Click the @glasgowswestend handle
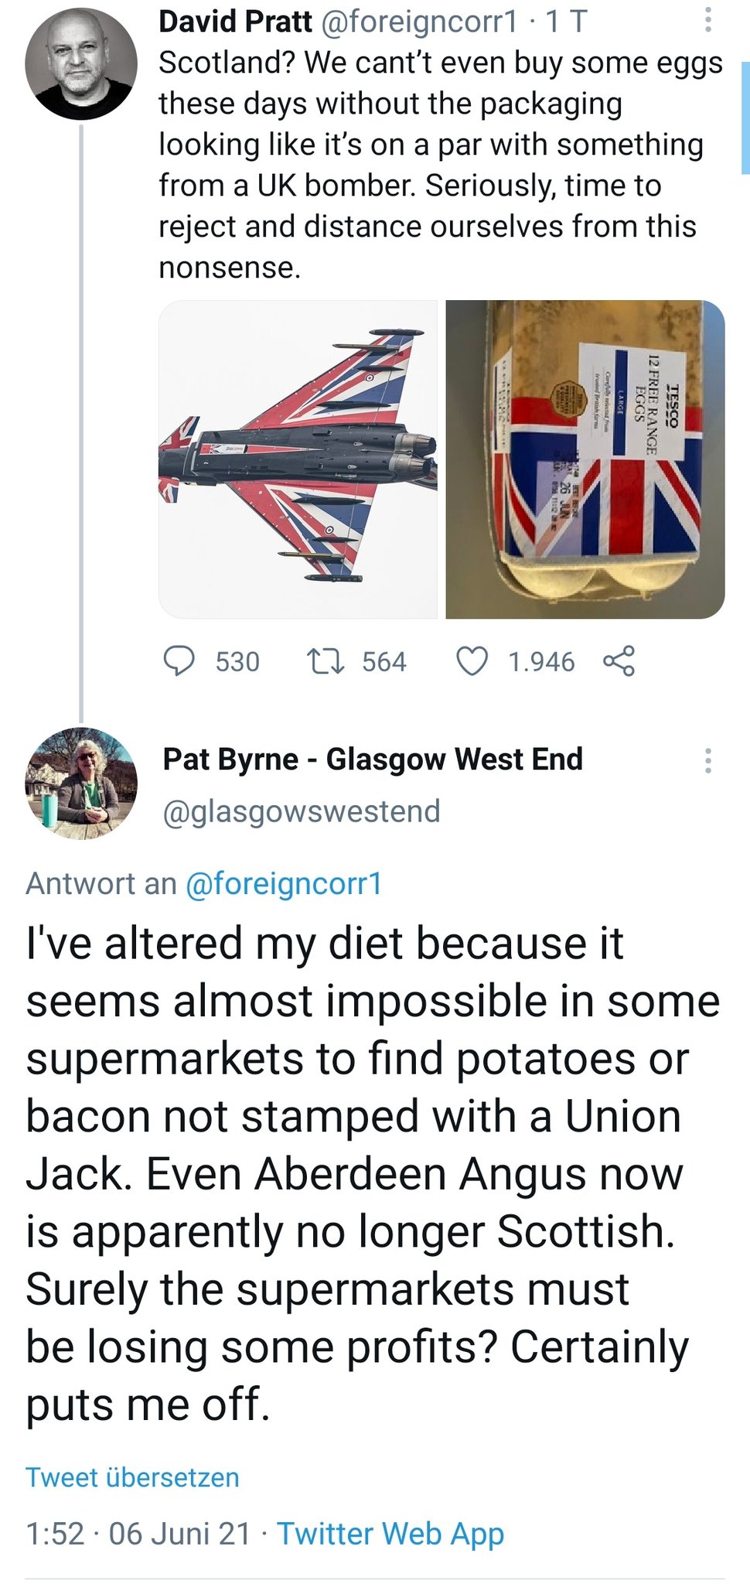Viewport: 750px width, 1584px height. (x=302, y=811)
